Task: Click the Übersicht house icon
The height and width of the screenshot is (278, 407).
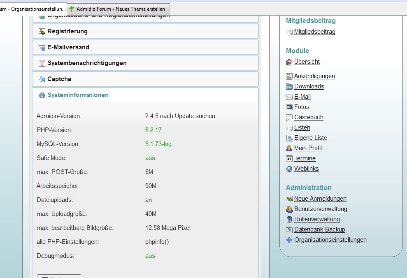Action: tap(289, 62)
